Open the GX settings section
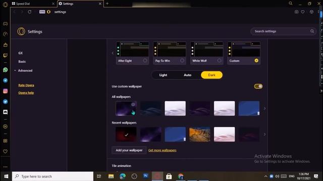Viewport: 323px width, 181px height. point(20,53)
